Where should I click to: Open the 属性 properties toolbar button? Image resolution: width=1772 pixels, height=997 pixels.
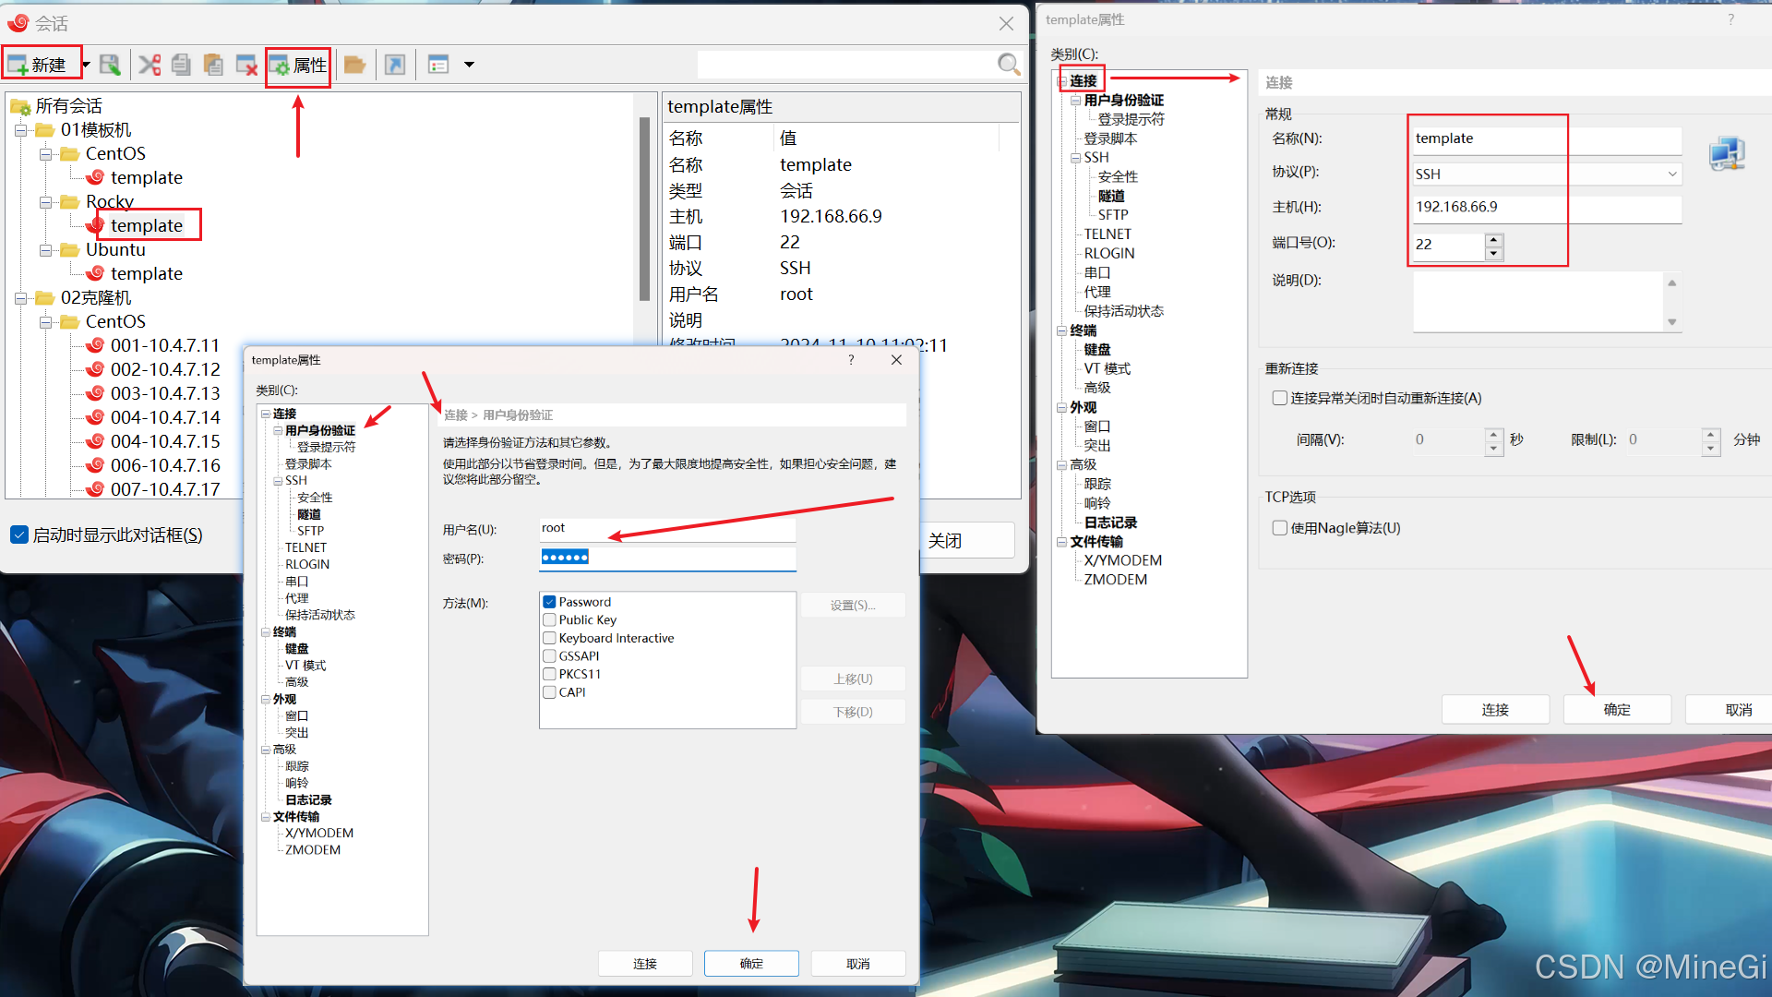coord(298,66)
